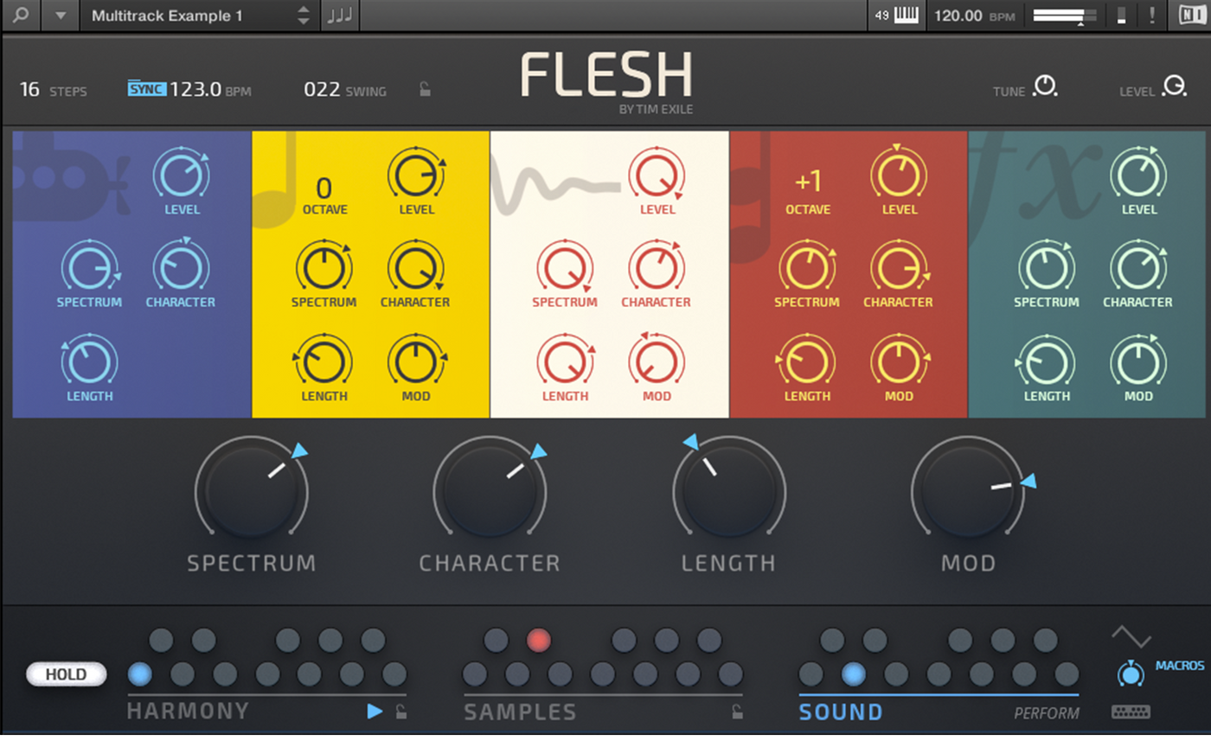The height and width of the screenshot is (741, 1211).
Task: Click the large SPECTRUM macro knob
Action: (251, 490)
